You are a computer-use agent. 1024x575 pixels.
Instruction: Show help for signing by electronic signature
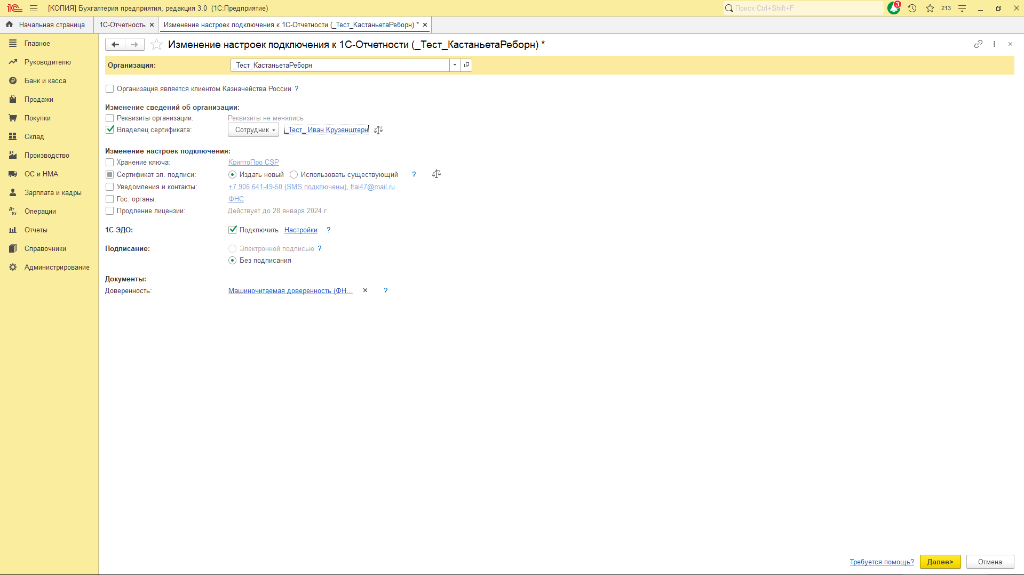(320, 249)
